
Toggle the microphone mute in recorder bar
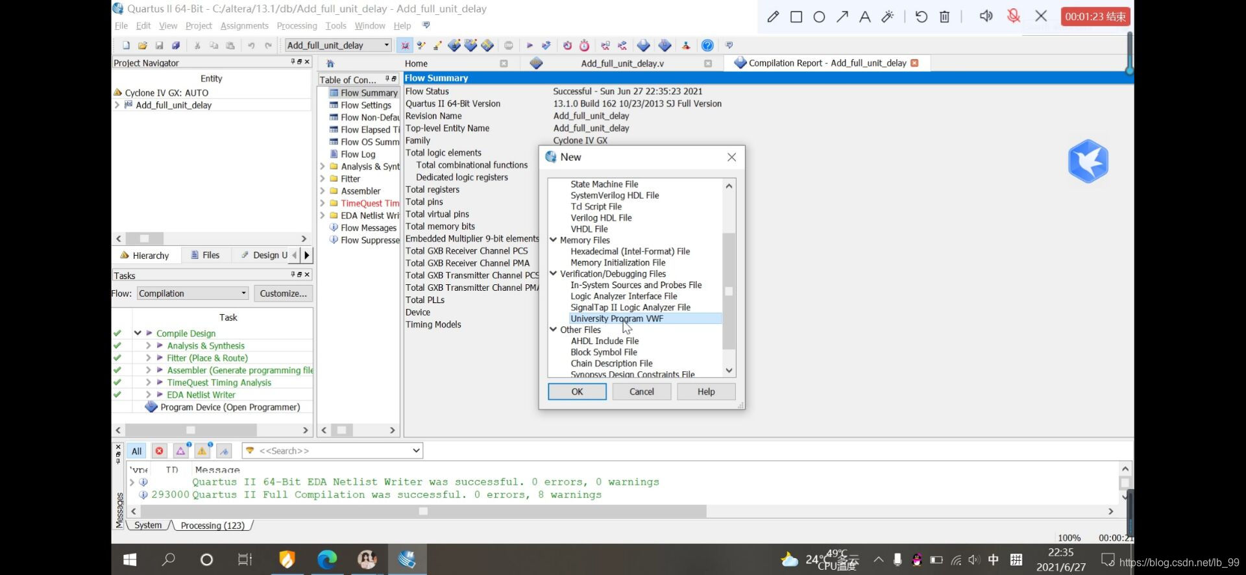(x=1014, y=16)
